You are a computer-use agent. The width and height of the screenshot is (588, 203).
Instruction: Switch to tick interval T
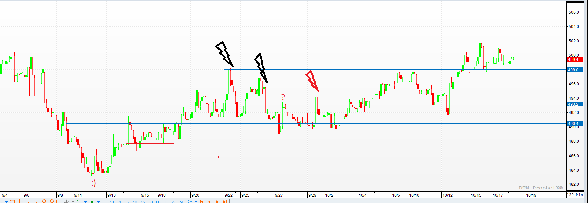(x=104, y=202)
